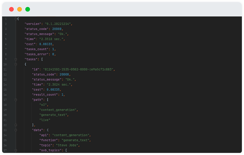Viewport: 244px width, 155px height.
Task: Click the "path" key
Action: (x=37, y=100)
